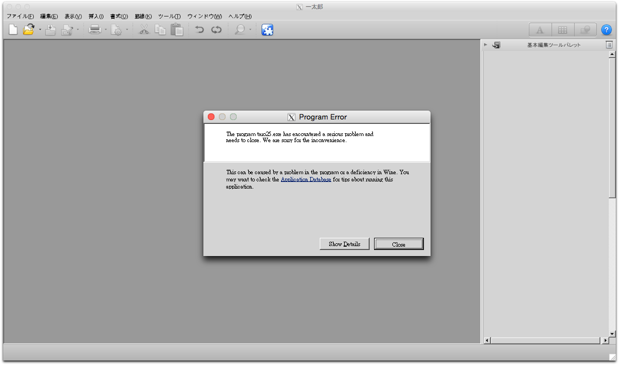The height and width of the screenshot is (365, 619).
Task: Select the shapes drawing mode button
Action: click(x=585, y=30)
